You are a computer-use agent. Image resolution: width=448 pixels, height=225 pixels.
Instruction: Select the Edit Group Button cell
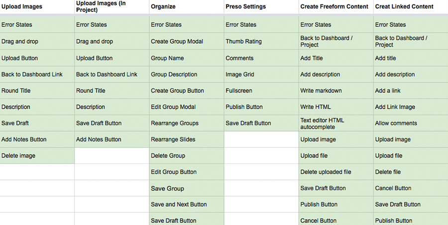187,172
